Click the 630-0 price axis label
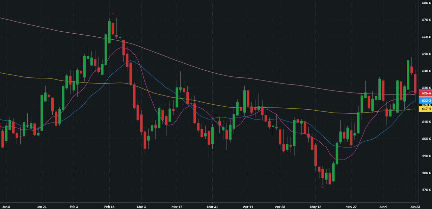432x209 pixels. pyautogui.click(x=426, y=88)
